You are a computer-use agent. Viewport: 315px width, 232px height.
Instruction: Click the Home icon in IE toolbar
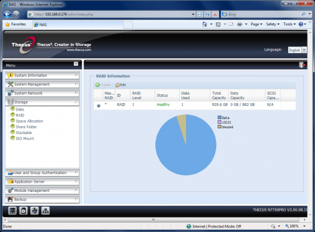204,24
